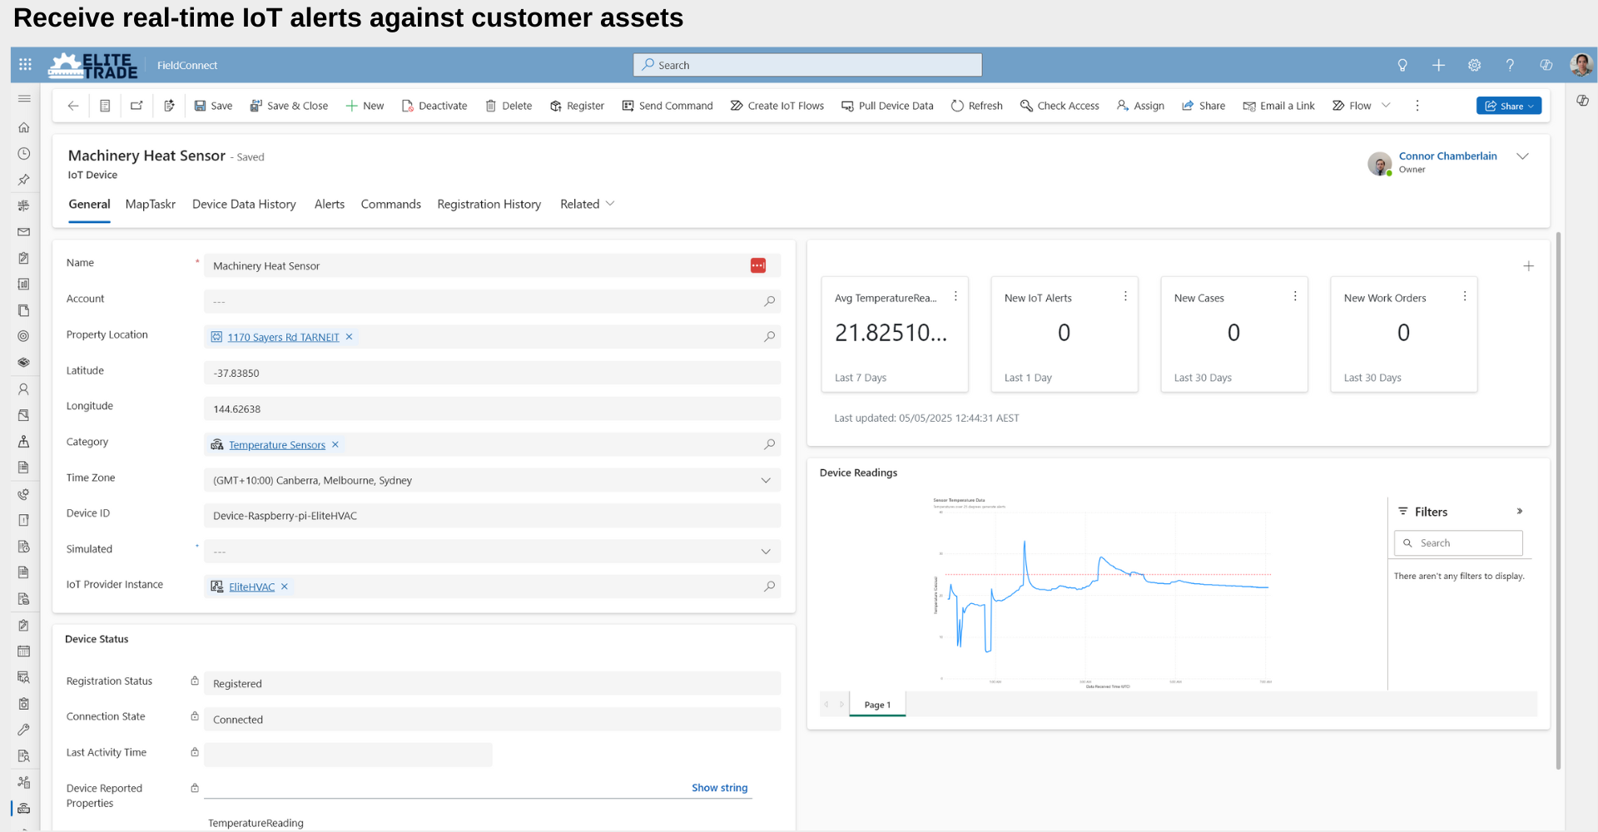Image resolution: width=1598 pixels, height=832 pixels.
Task: Switch to the MapTaskr tab
Action: pos(151,204)
